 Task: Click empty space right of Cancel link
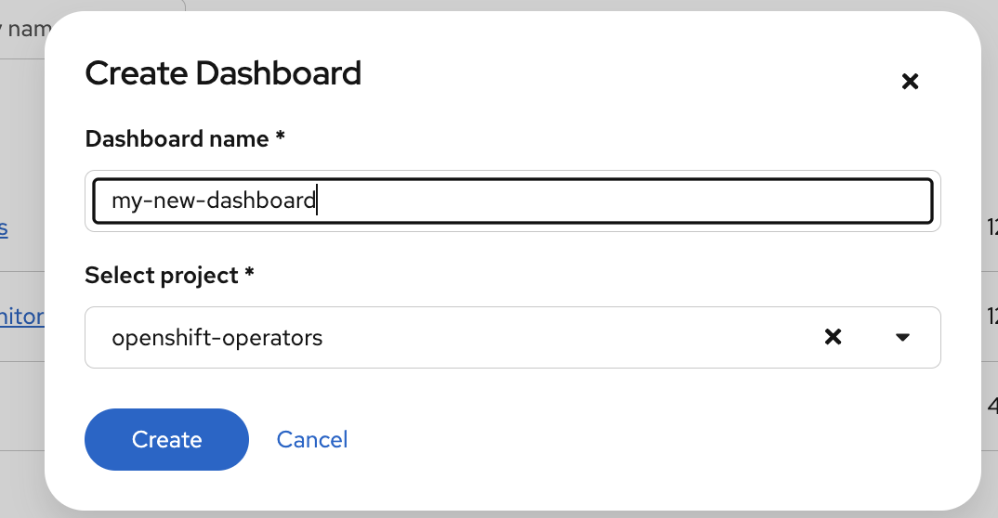(x=604, y=439)
